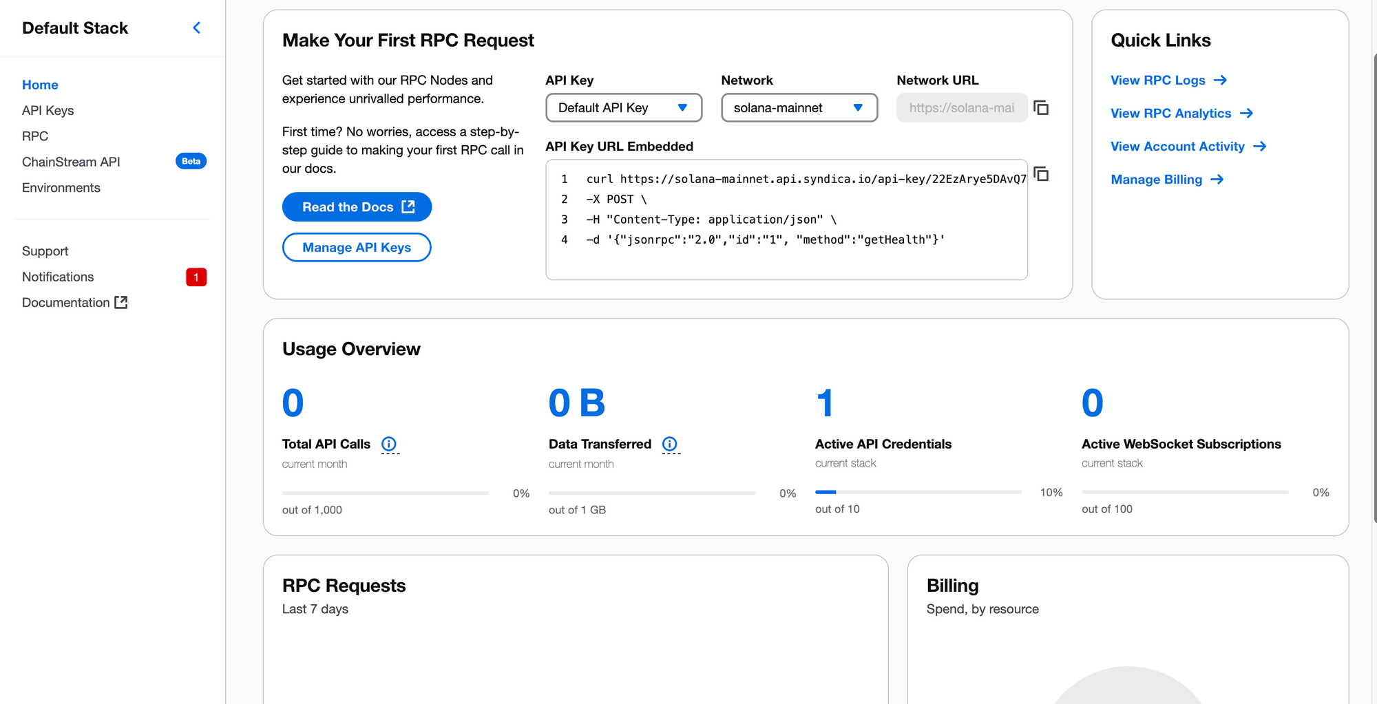Click the Network URL input field
This screenshot has height=704, width=1377.
pos(962,108)
